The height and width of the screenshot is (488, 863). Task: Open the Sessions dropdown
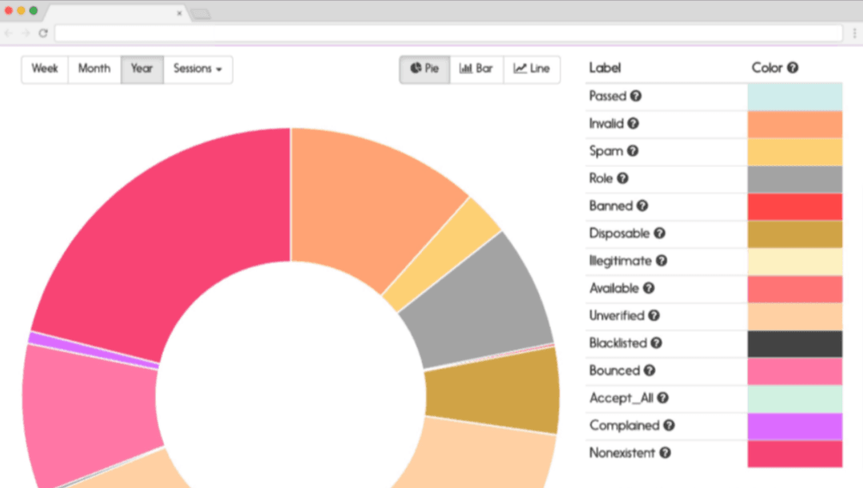198,69
